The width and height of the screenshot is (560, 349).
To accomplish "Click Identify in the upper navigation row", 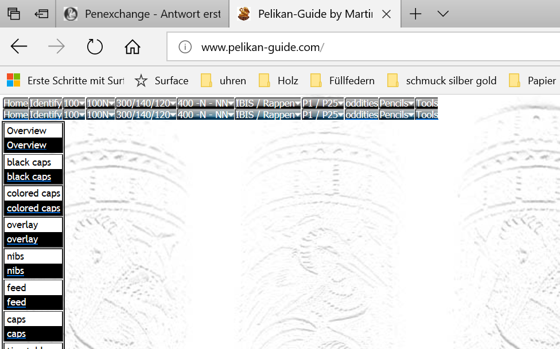I will [46, 103].
